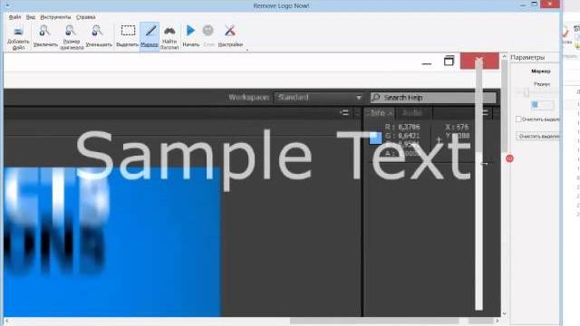Toggle the Очистить выделение checkbox
580x326 pixels.
[x=518, y=119]
